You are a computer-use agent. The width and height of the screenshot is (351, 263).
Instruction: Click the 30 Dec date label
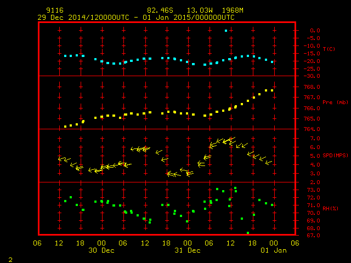[101, 250]
